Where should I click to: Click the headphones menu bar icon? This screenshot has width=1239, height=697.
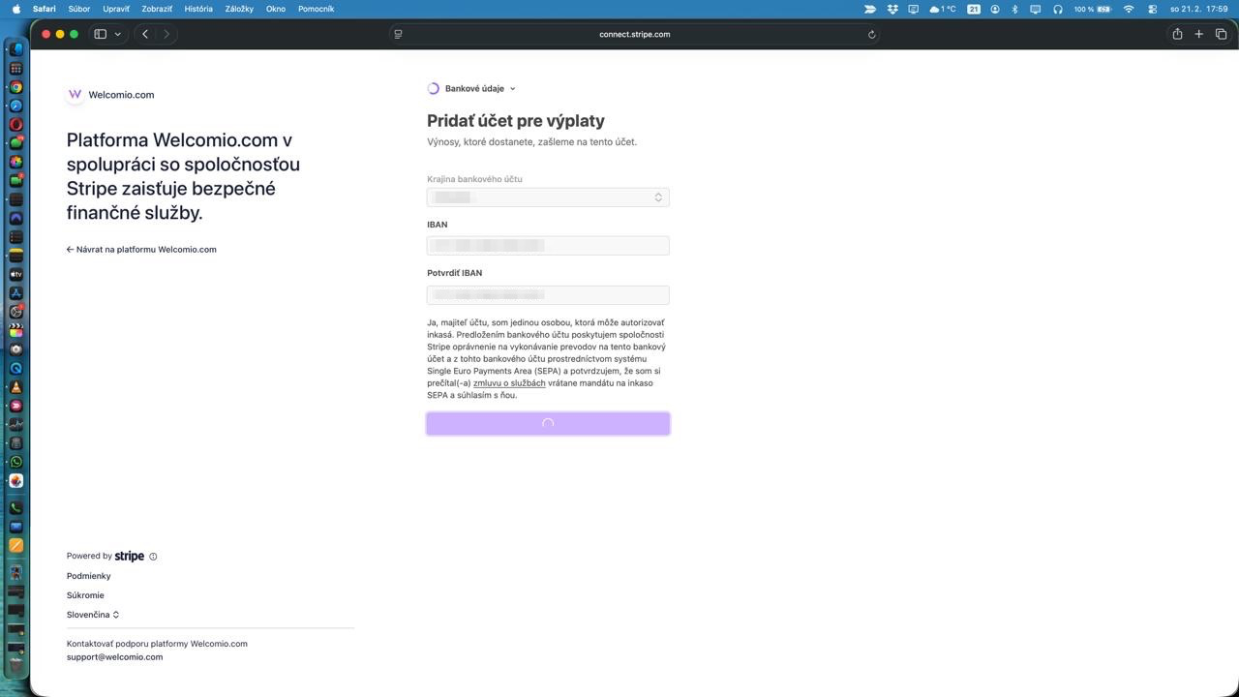pos(1058,9)
